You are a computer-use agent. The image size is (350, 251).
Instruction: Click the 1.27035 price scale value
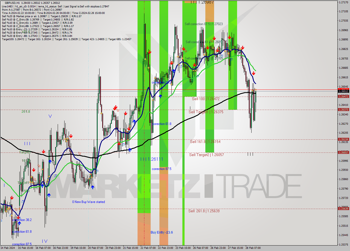point(343,21)
